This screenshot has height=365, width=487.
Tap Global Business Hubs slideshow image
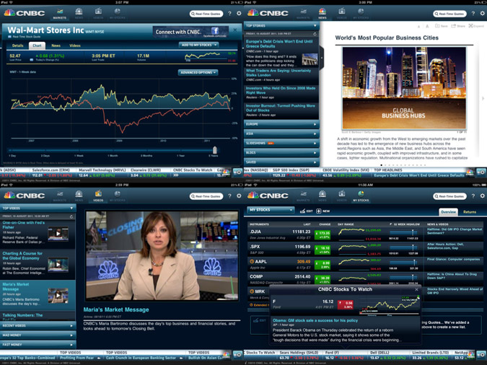click(x=404, y=88)
